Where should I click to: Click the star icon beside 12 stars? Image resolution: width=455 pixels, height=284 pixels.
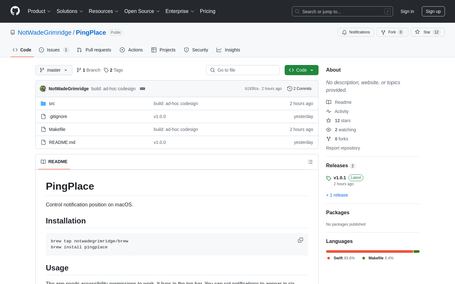click(329, 121)
